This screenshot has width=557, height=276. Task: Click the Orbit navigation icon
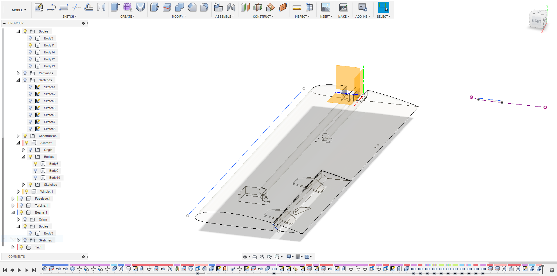tap(245, 257)
